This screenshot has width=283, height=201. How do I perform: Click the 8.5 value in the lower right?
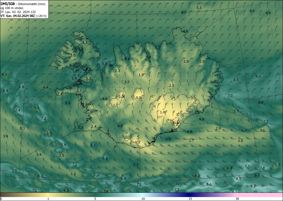click(239, 179)
